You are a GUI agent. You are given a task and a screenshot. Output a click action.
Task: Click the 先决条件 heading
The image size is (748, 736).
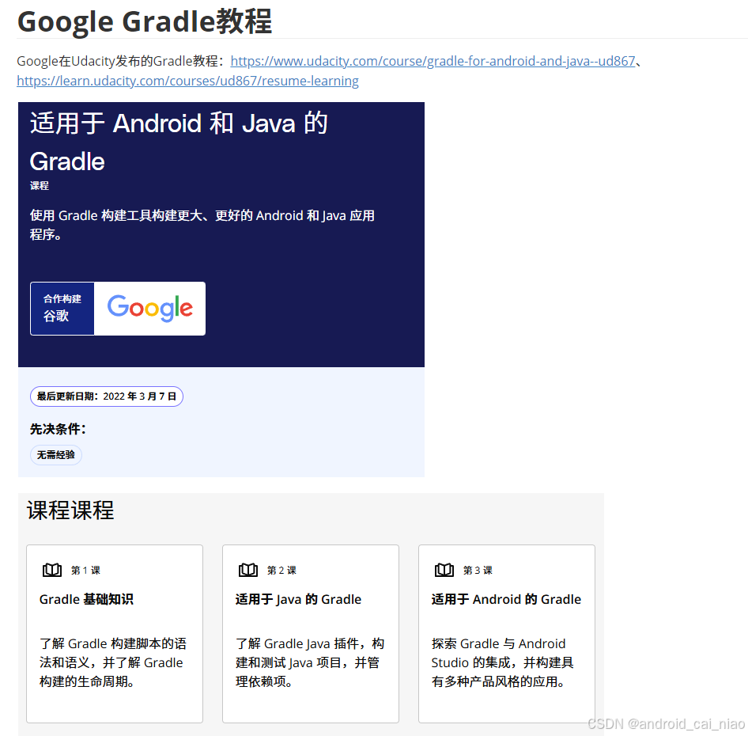click(58, 429)
